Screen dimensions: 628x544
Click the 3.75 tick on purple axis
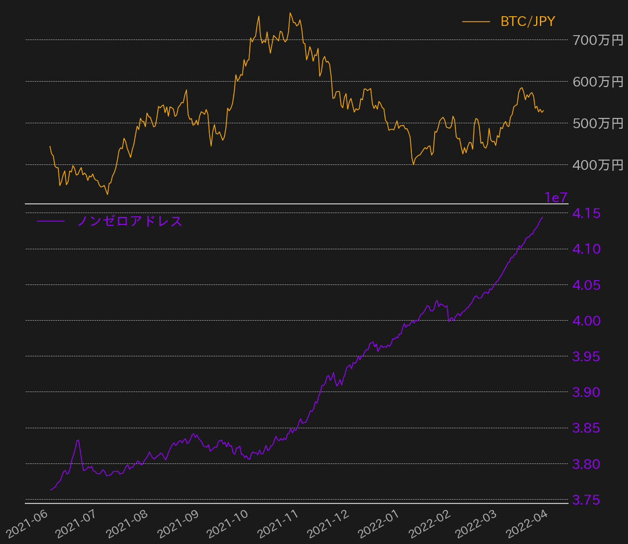(x=586, y=500)
